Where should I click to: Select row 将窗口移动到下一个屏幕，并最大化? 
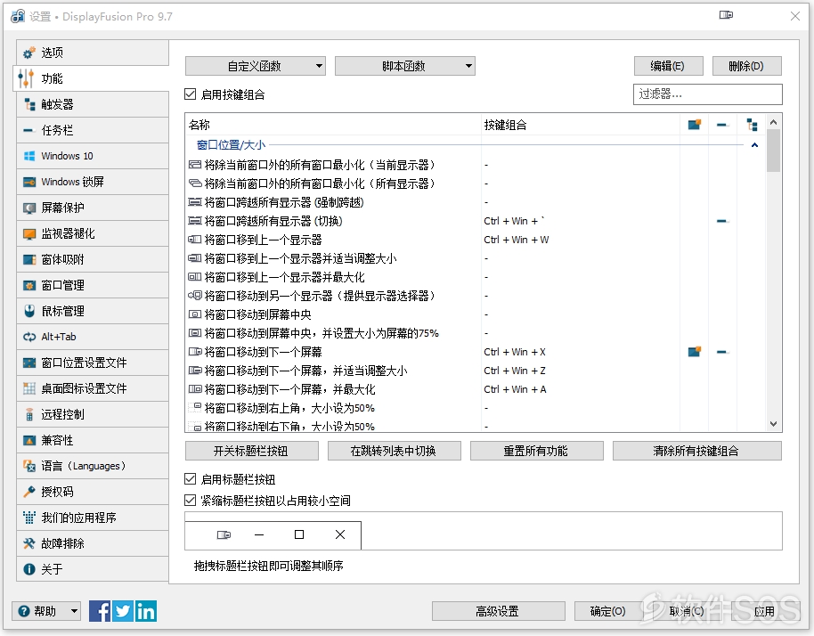point(475,389)
